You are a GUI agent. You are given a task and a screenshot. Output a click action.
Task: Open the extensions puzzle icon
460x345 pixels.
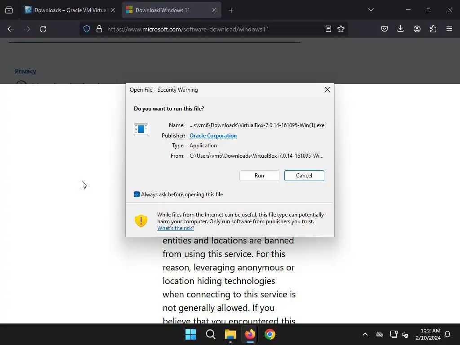433,29
